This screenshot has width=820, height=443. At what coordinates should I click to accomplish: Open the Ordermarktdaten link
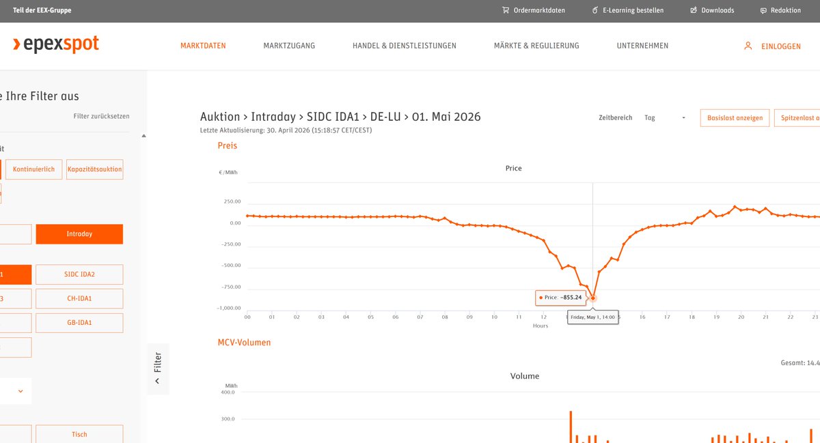tap(539, 10)
